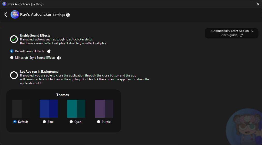Select the Default theme radio button
The height and width of the screenshot is (145, 262).
point(15,122)
